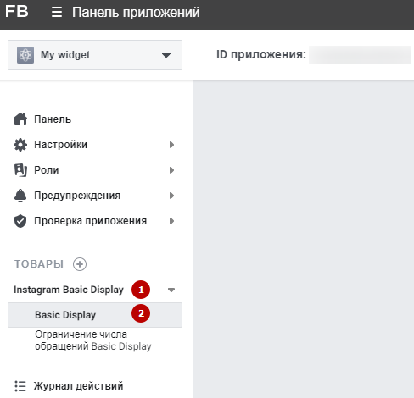Screen dimensions: 414x398
Task: Click the Журнал действий list icon
Action: point(20,386)
